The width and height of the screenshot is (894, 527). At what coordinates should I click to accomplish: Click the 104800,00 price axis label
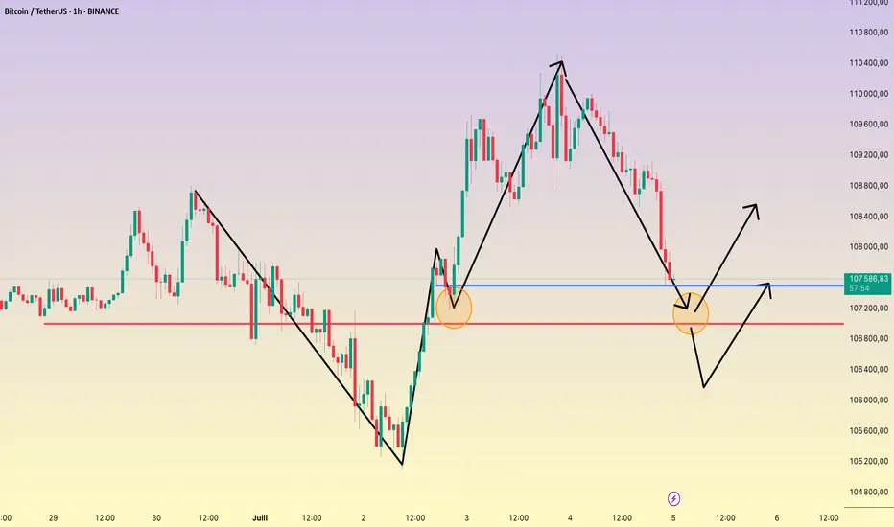tap(868, 493)
